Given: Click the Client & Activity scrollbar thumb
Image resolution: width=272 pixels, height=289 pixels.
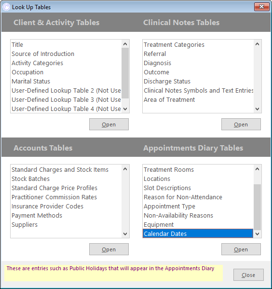Looking at the screenshot, I should (125, 73).
